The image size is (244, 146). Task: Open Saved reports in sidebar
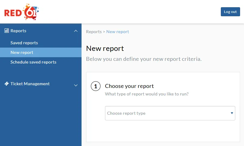point(24,43)
